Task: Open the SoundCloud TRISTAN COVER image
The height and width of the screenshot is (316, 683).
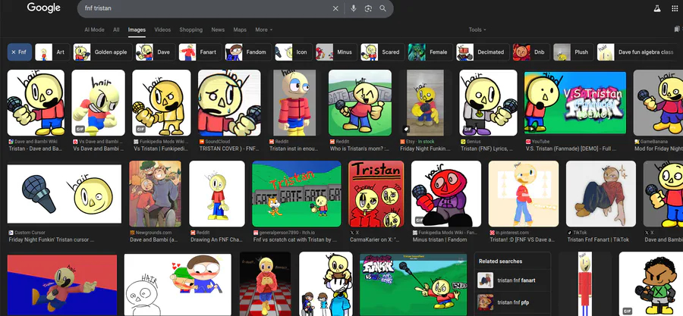Action: coord(229,102)
